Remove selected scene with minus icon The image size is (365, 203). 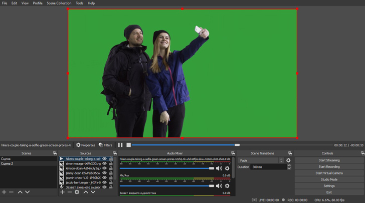(x=12, y=192)
